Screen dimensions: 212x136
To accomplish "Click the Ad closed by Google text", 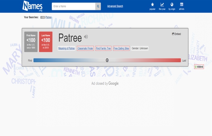I will 105,83.
